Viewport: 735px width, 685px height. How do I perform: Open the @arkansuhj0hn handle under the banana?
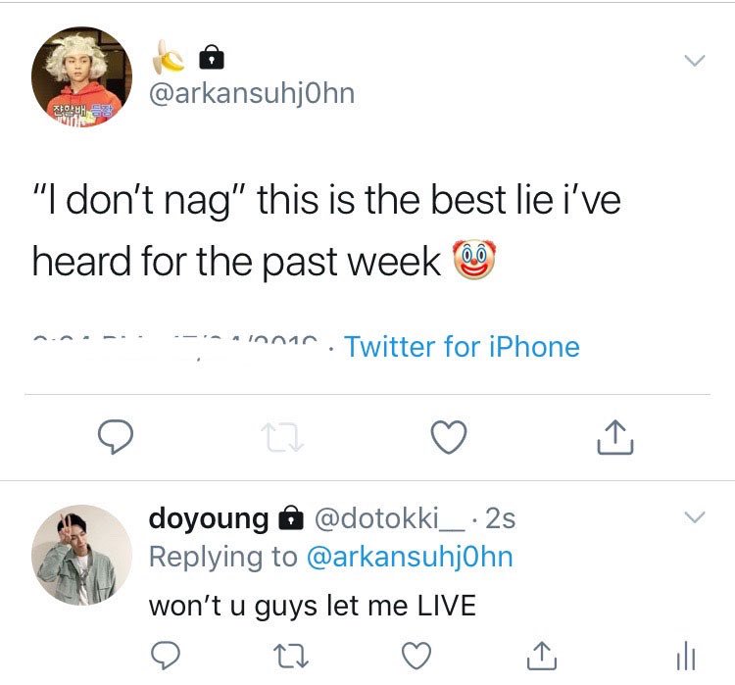[252, 94]
